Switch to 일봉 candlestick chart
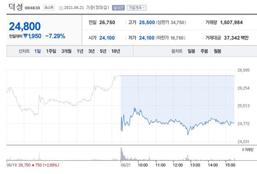Screen dimensions: 257x174 point(191,51)
